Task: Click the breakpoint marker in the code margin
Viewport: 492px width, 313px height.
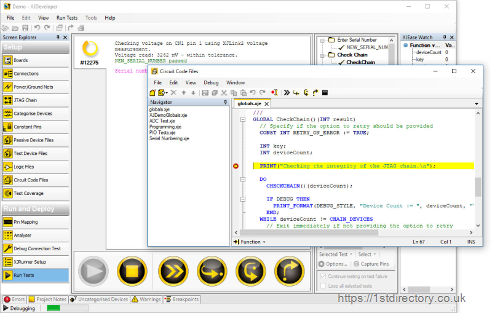Action: click(236, 166)
